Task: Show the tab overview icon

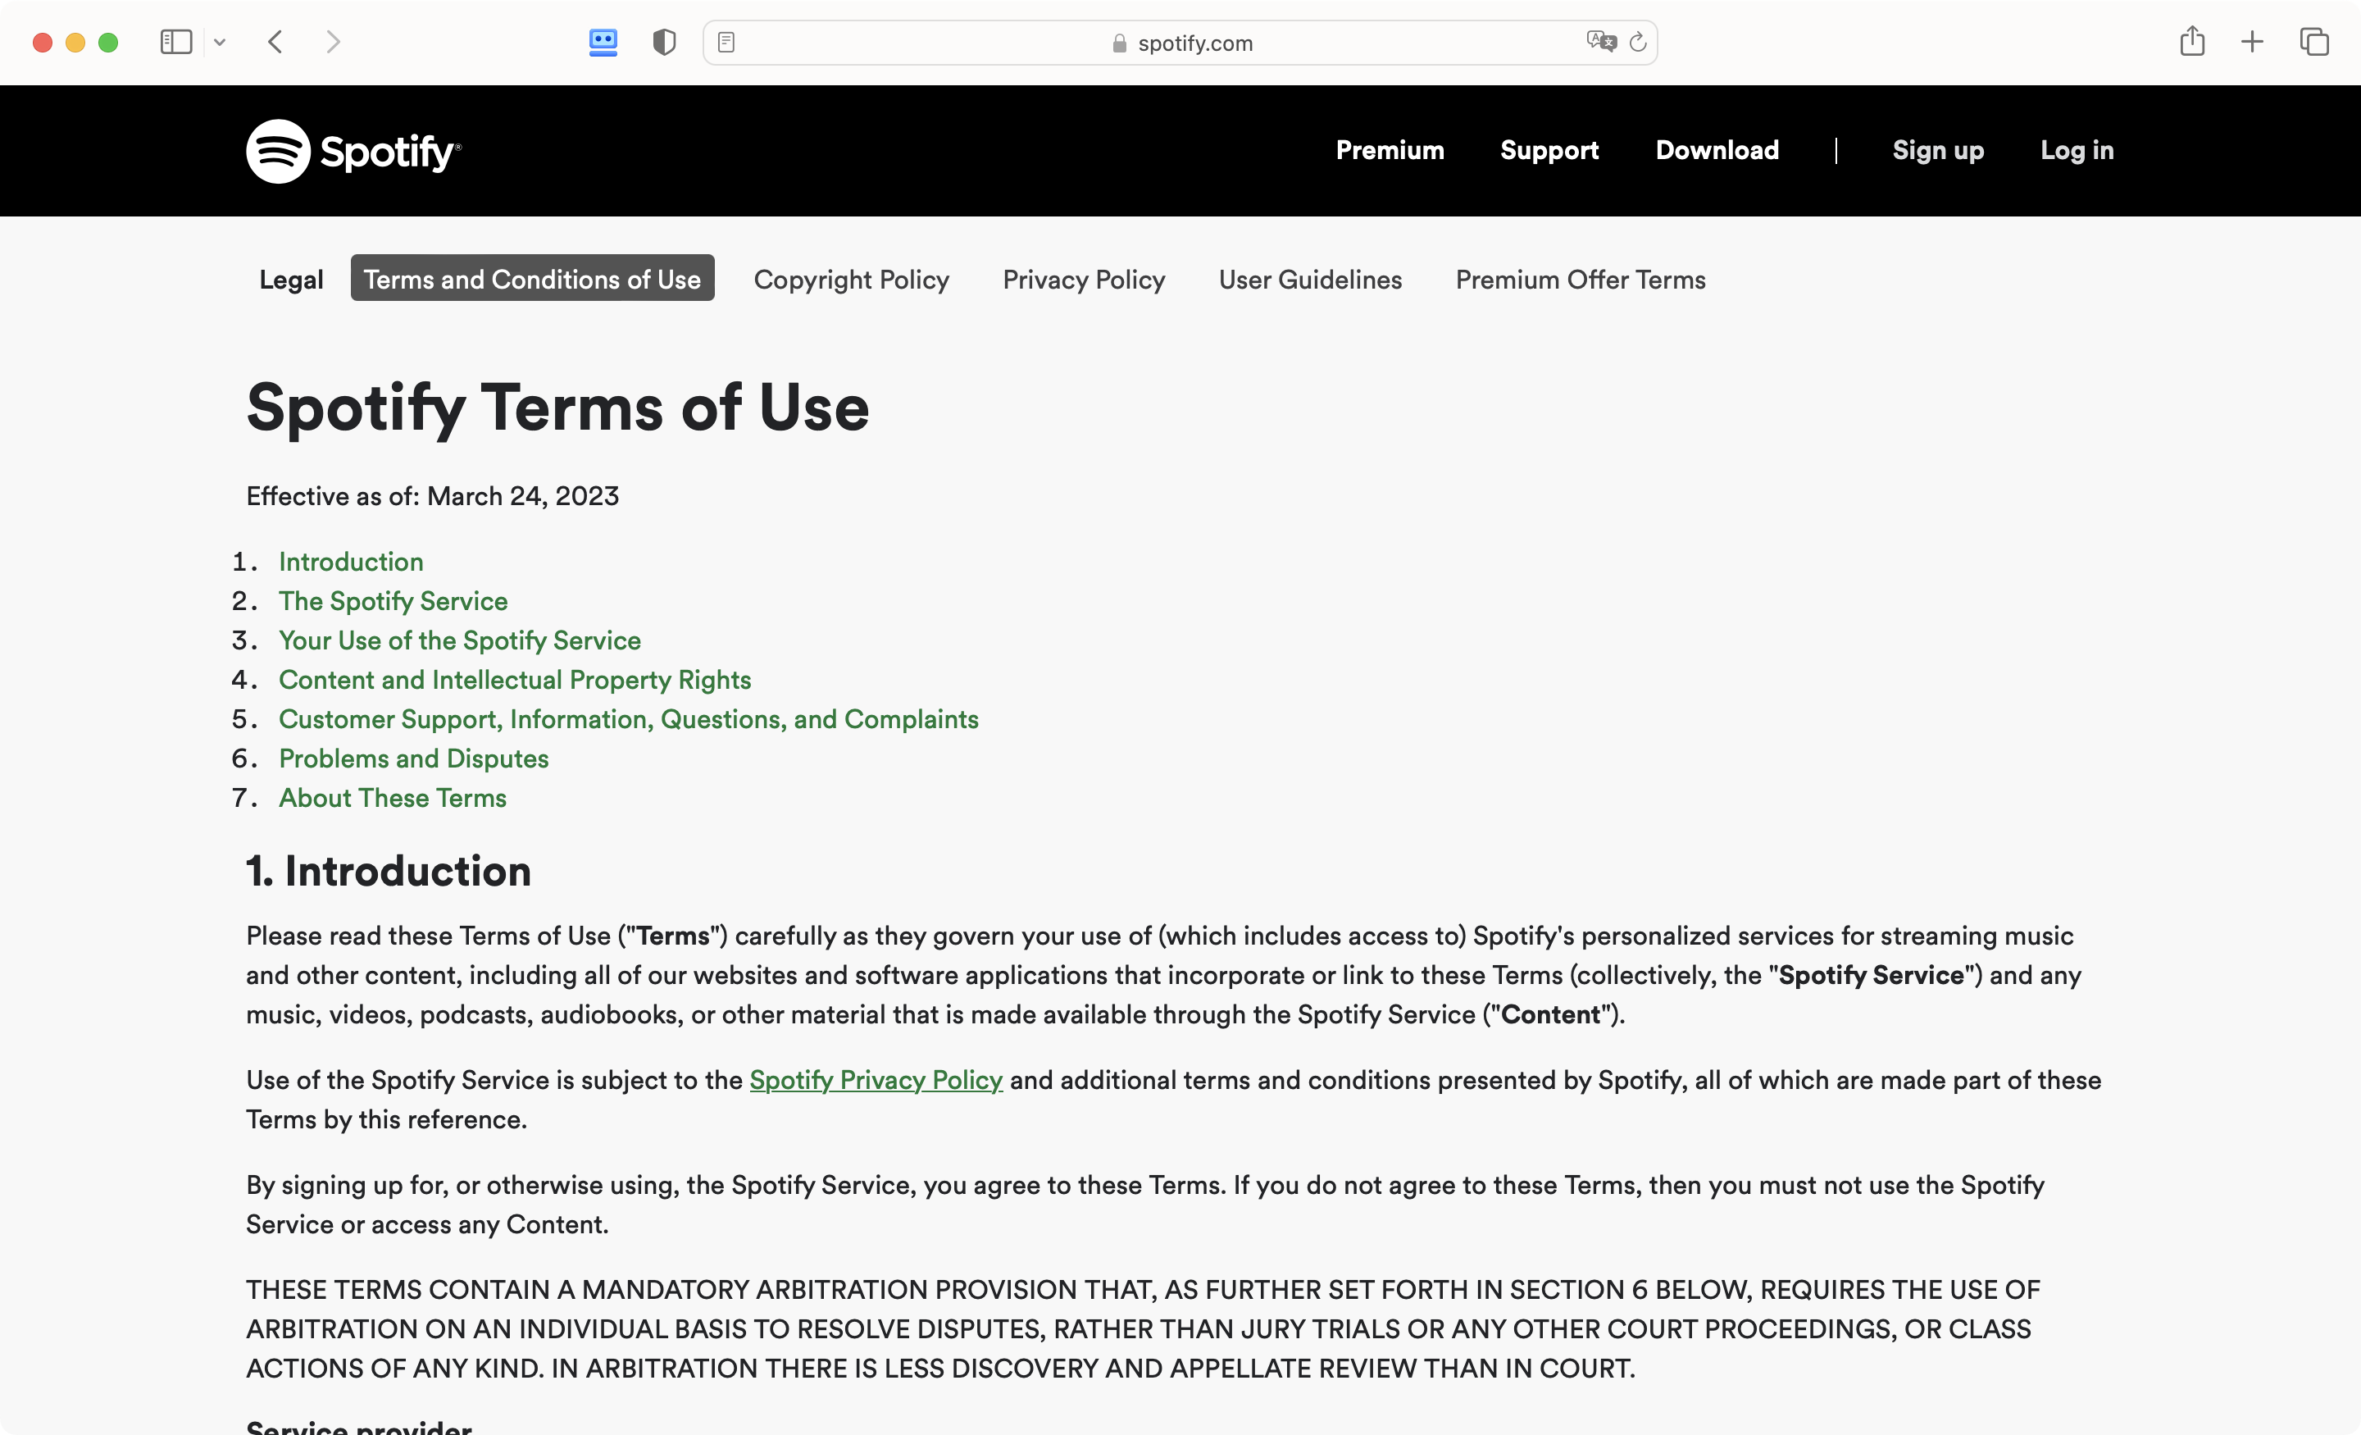Action: pyautogui.click(x=2314, y=42)
